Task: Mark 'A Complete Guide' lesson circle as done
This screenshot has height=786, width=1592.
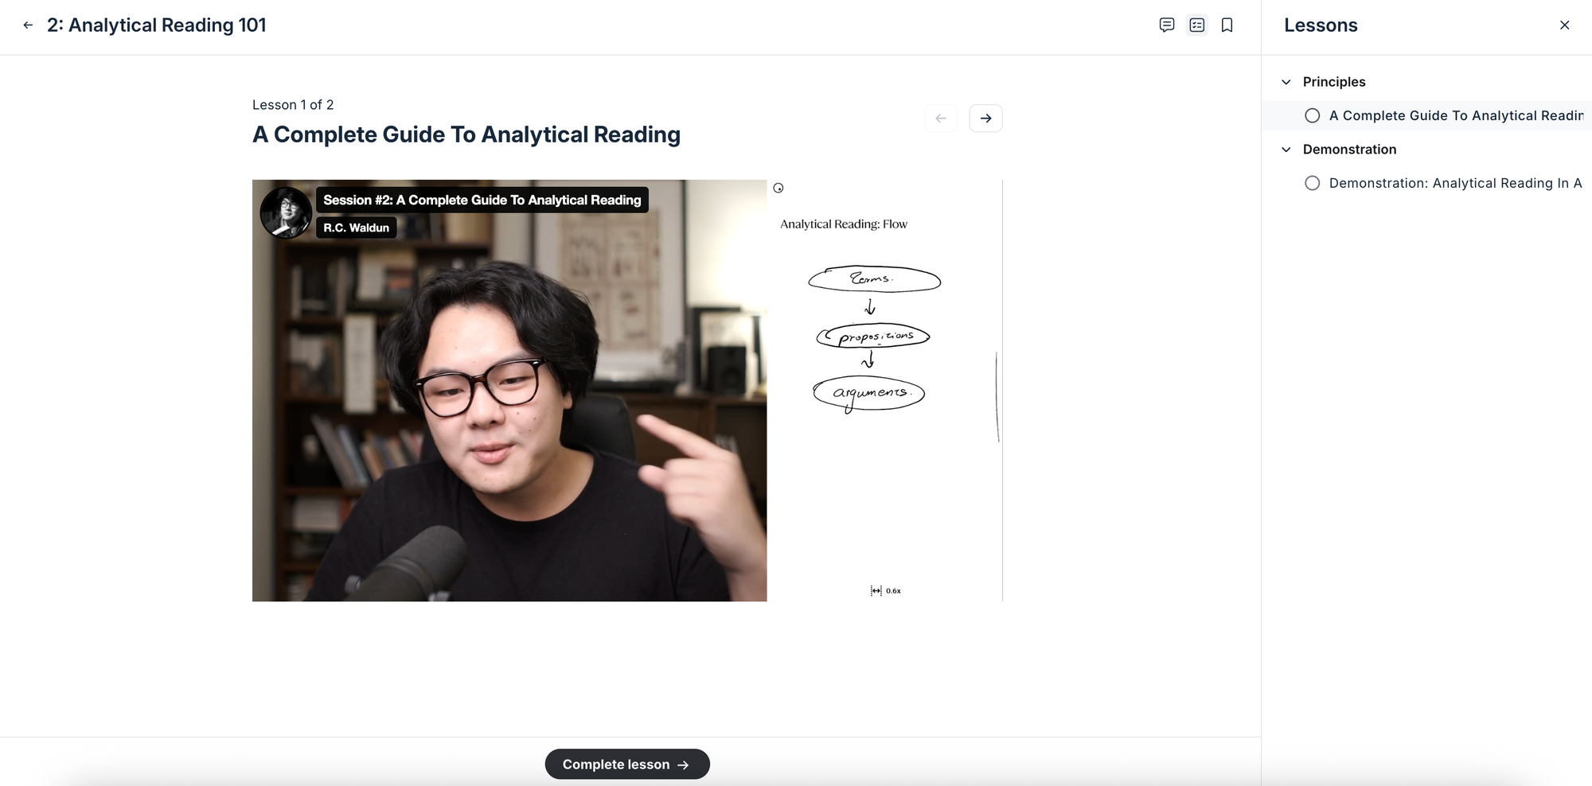Action: [x=1312, y=116]
